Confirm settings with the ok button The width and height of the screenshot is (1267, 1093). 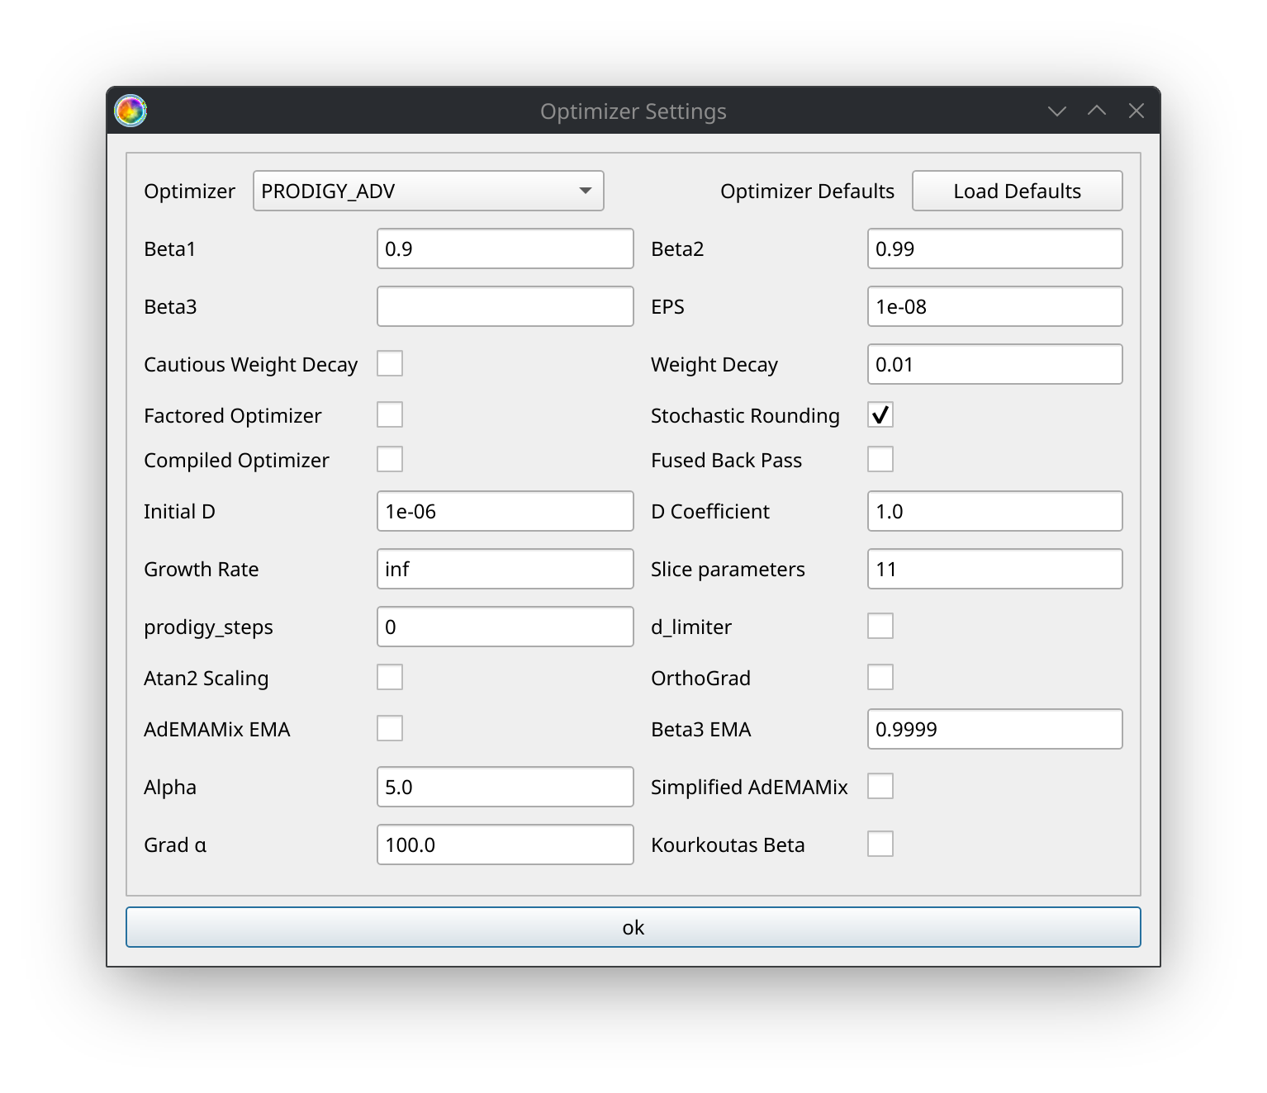click(x=633, y=927)
